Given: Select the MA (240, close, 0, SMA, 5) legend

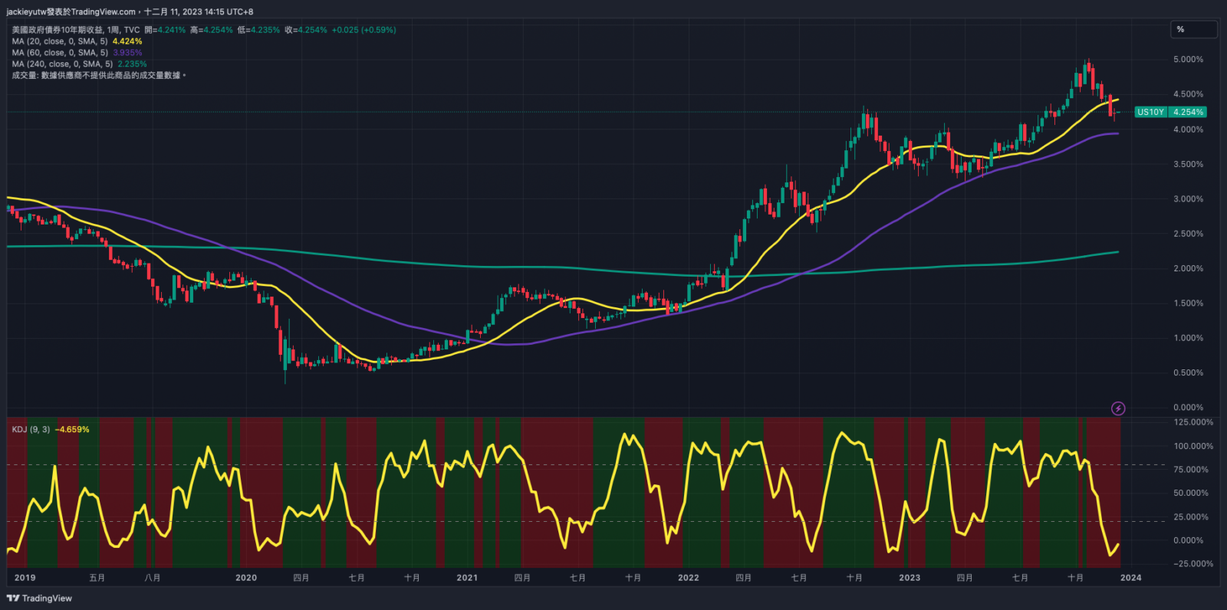Looking at the screenshot, I should [62, 64].
